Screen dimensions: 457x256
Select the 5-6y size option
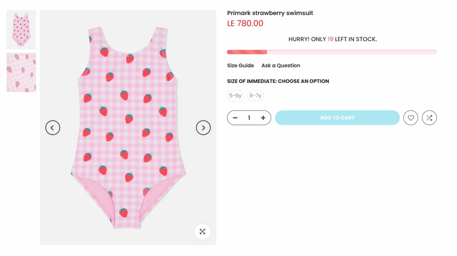[235, 95]
